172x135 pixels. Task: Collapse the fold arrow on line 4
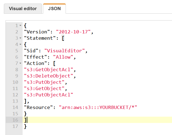coord(20,44)
